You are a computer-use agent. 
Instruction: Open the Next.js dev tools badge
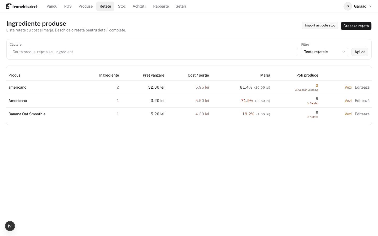pyautogui.click(x=10, y=226)
